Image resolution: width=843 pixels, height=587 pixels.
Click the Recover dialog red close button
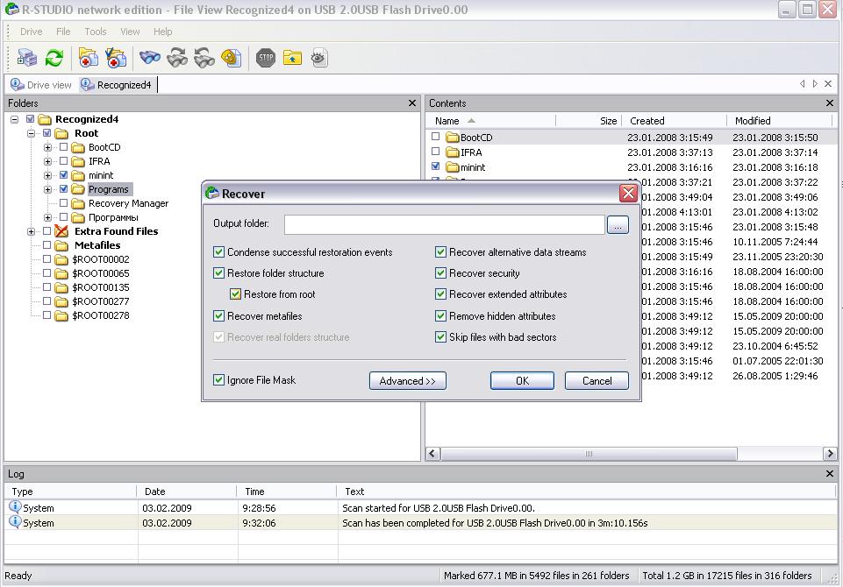tap(628, 193)
